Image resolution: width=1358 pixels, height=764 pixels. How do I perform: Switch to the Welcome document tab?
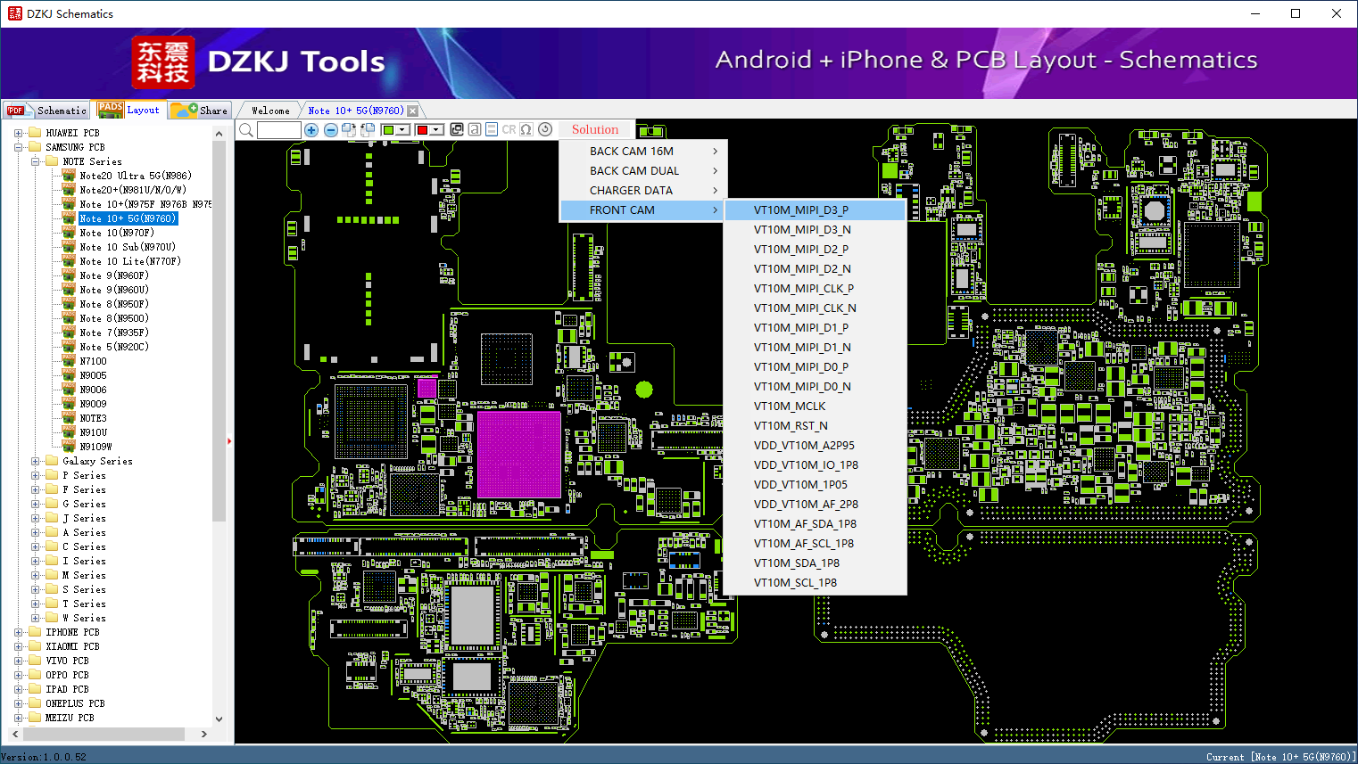pos(270,111)
